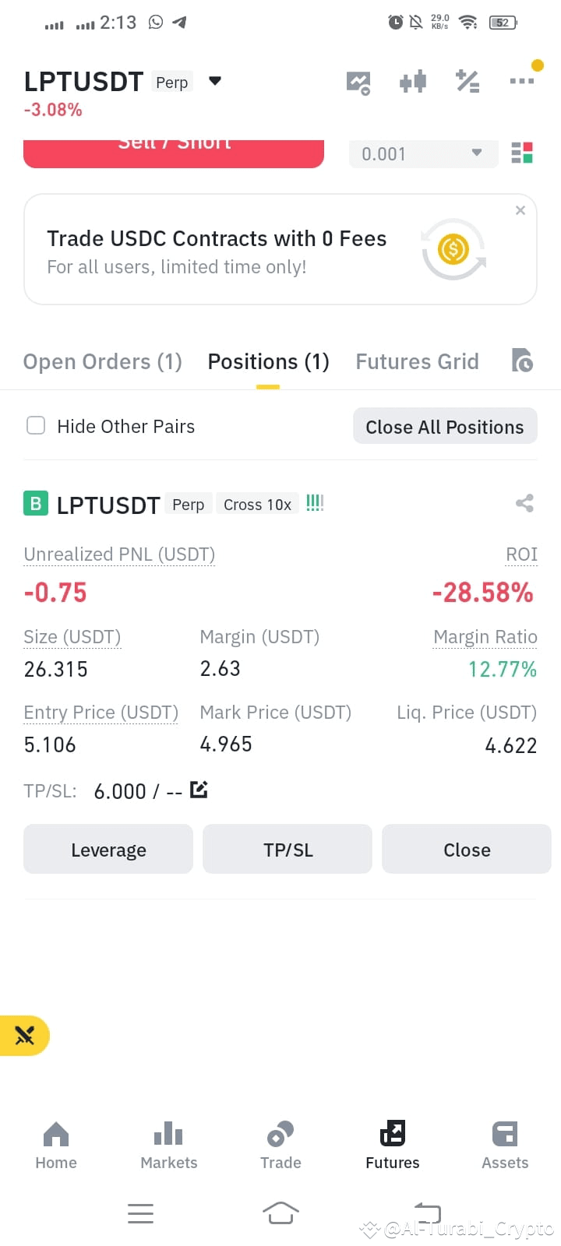Open the order history icon beside Futures Grid

pos(522,361)
